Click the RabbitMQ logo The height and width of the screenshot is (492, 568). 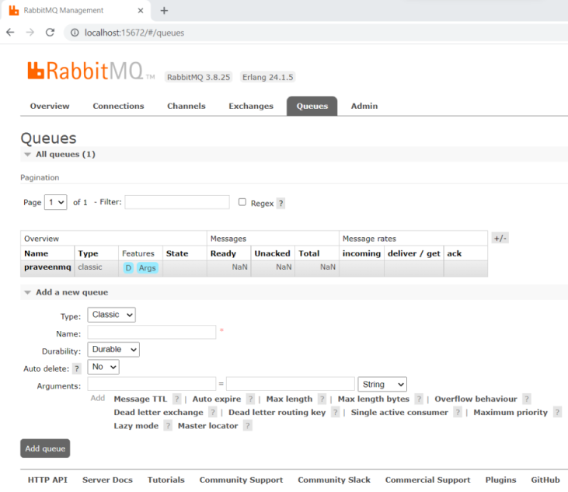(x=91, y=71)
